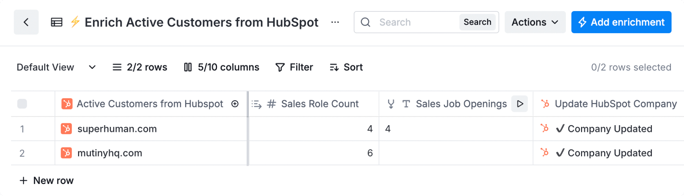Toggle the select-all rows checkbox
This screenshot has height=196, width=684.
(22, 104)
